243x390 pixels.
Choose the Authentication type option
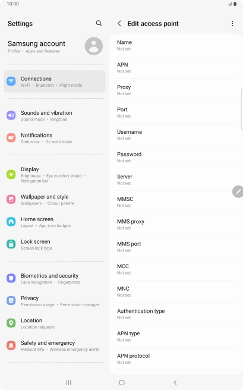(x=176, y=314)
